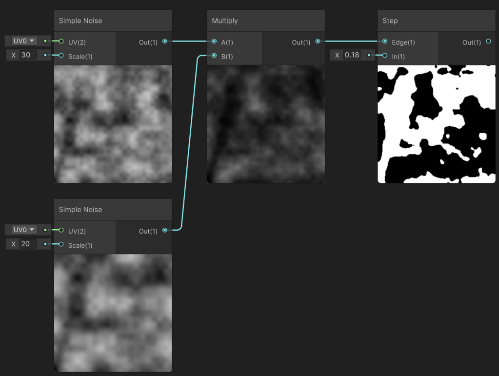The width and height of the screenshot is (499, 376).
Task: Click the Step node Out(1) output port
Action: pyautogui.click(x=488, y=41)
